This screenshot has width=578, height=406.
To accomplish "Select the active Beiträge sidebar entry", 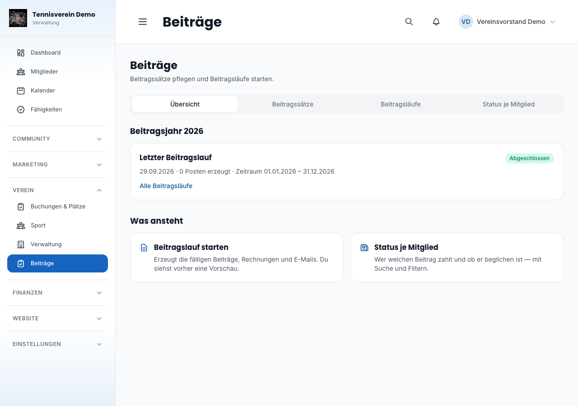I will click(57, 263).
